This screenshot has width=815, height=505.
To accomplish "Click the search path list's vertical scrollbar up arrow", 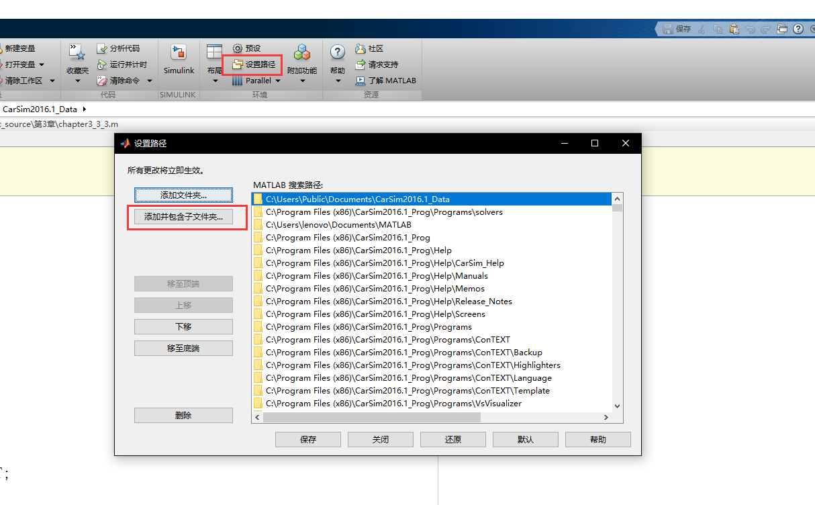I will click(x=617, y=198).
